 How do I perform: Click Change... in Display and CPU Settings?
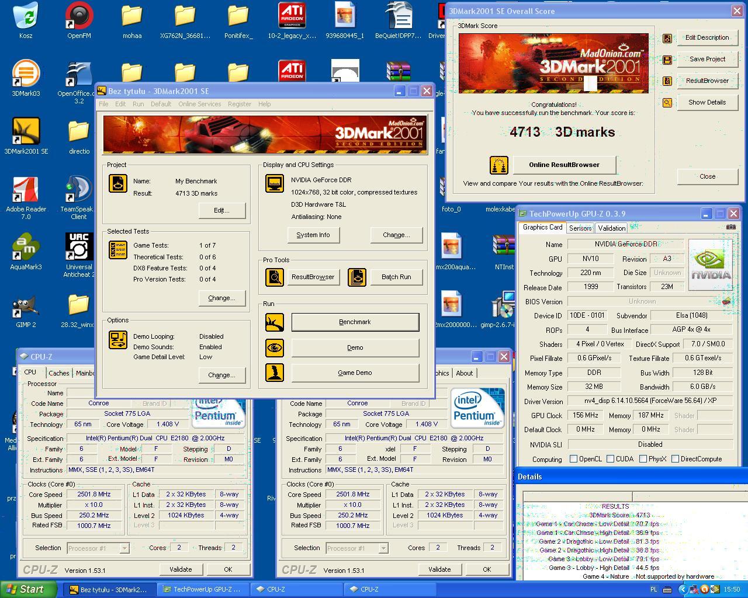(x=396, y=235)
